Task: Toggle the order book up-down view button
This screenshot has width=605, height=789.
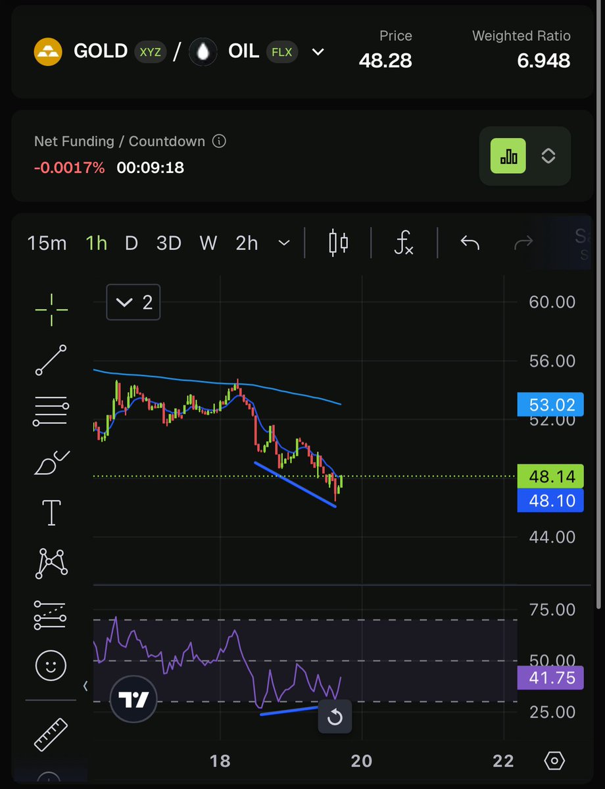Action: pos(548,156)
